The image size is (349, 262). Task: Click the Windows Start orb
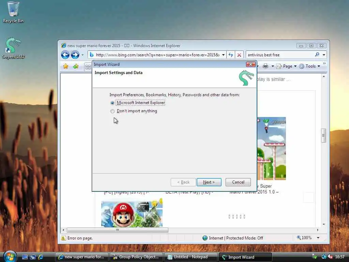pyautogui.click(x=10, y=256)
